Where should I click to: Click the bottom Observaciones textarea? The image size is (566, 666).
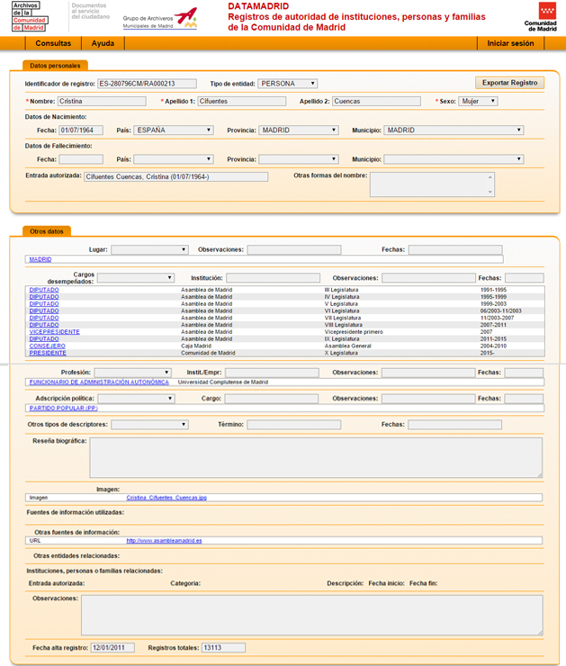pos(312,615)
